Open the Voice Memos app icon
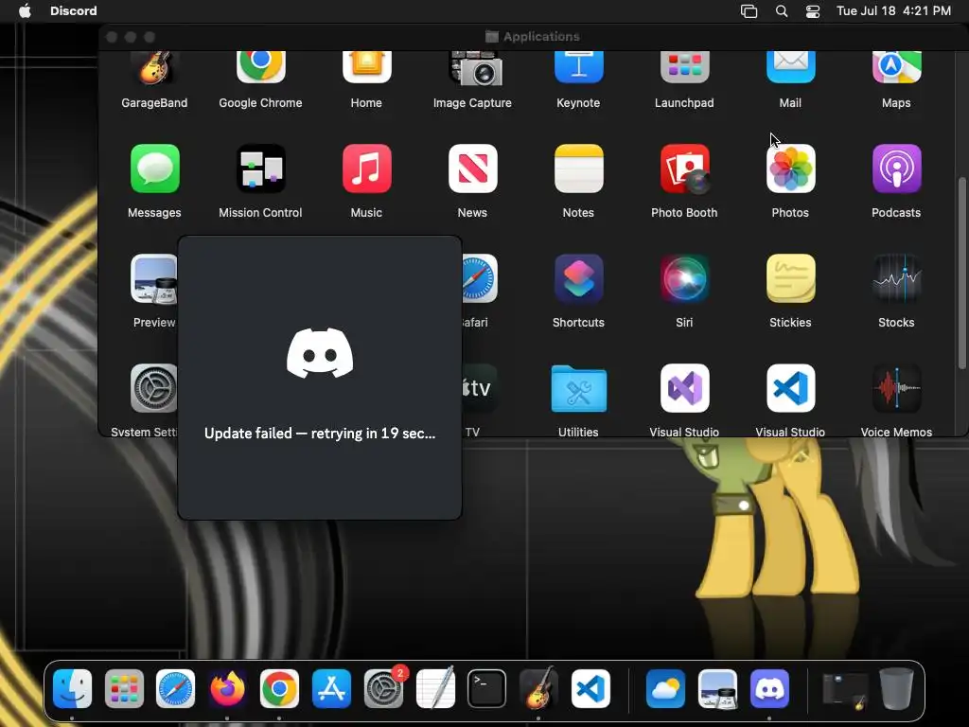Screen dimensions: 969x727 click(896, 388)
